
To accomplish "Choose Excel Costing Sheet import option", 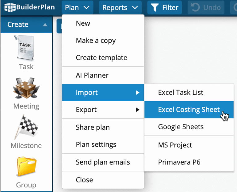I will [x=189, y=110].
